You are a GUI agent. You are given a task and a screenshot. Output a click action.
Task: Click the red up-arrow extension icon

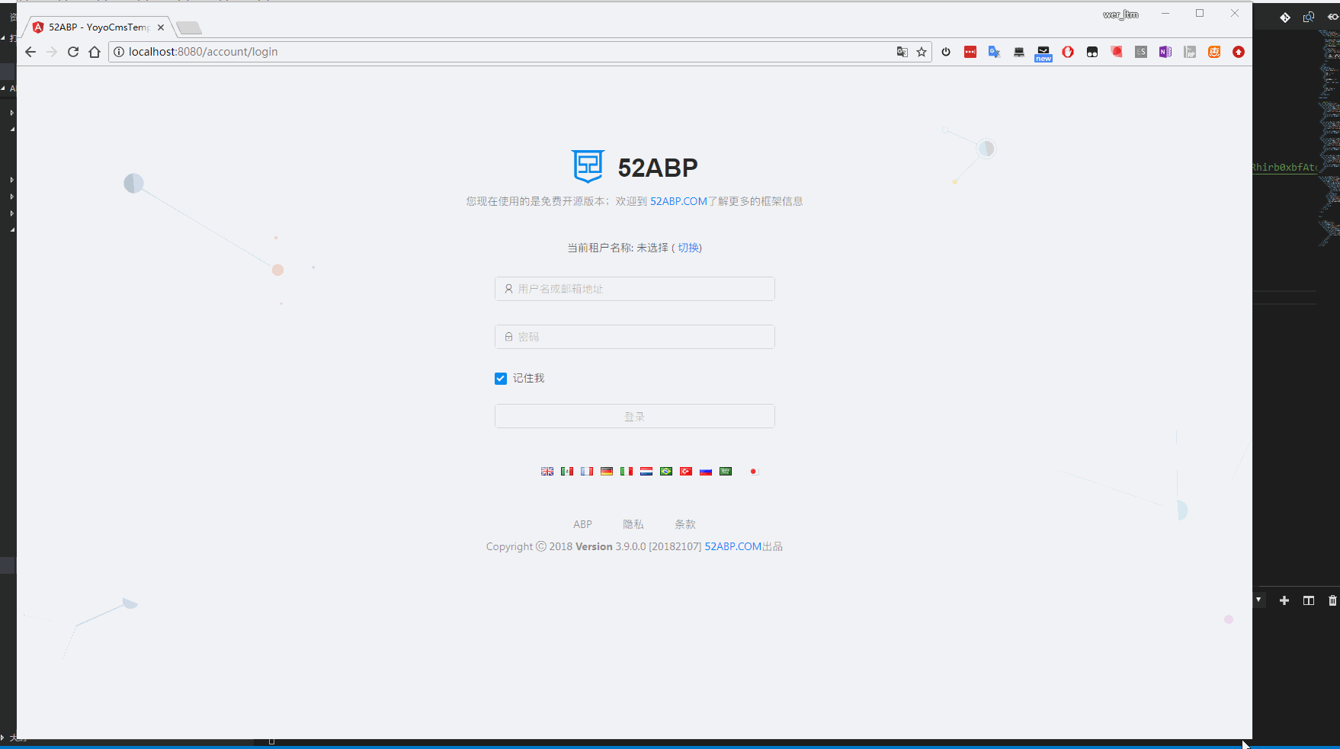(x=1239, y=52)
